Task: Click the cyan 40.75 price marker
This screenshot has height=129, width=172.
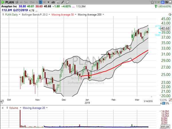Action: [157, 26]
